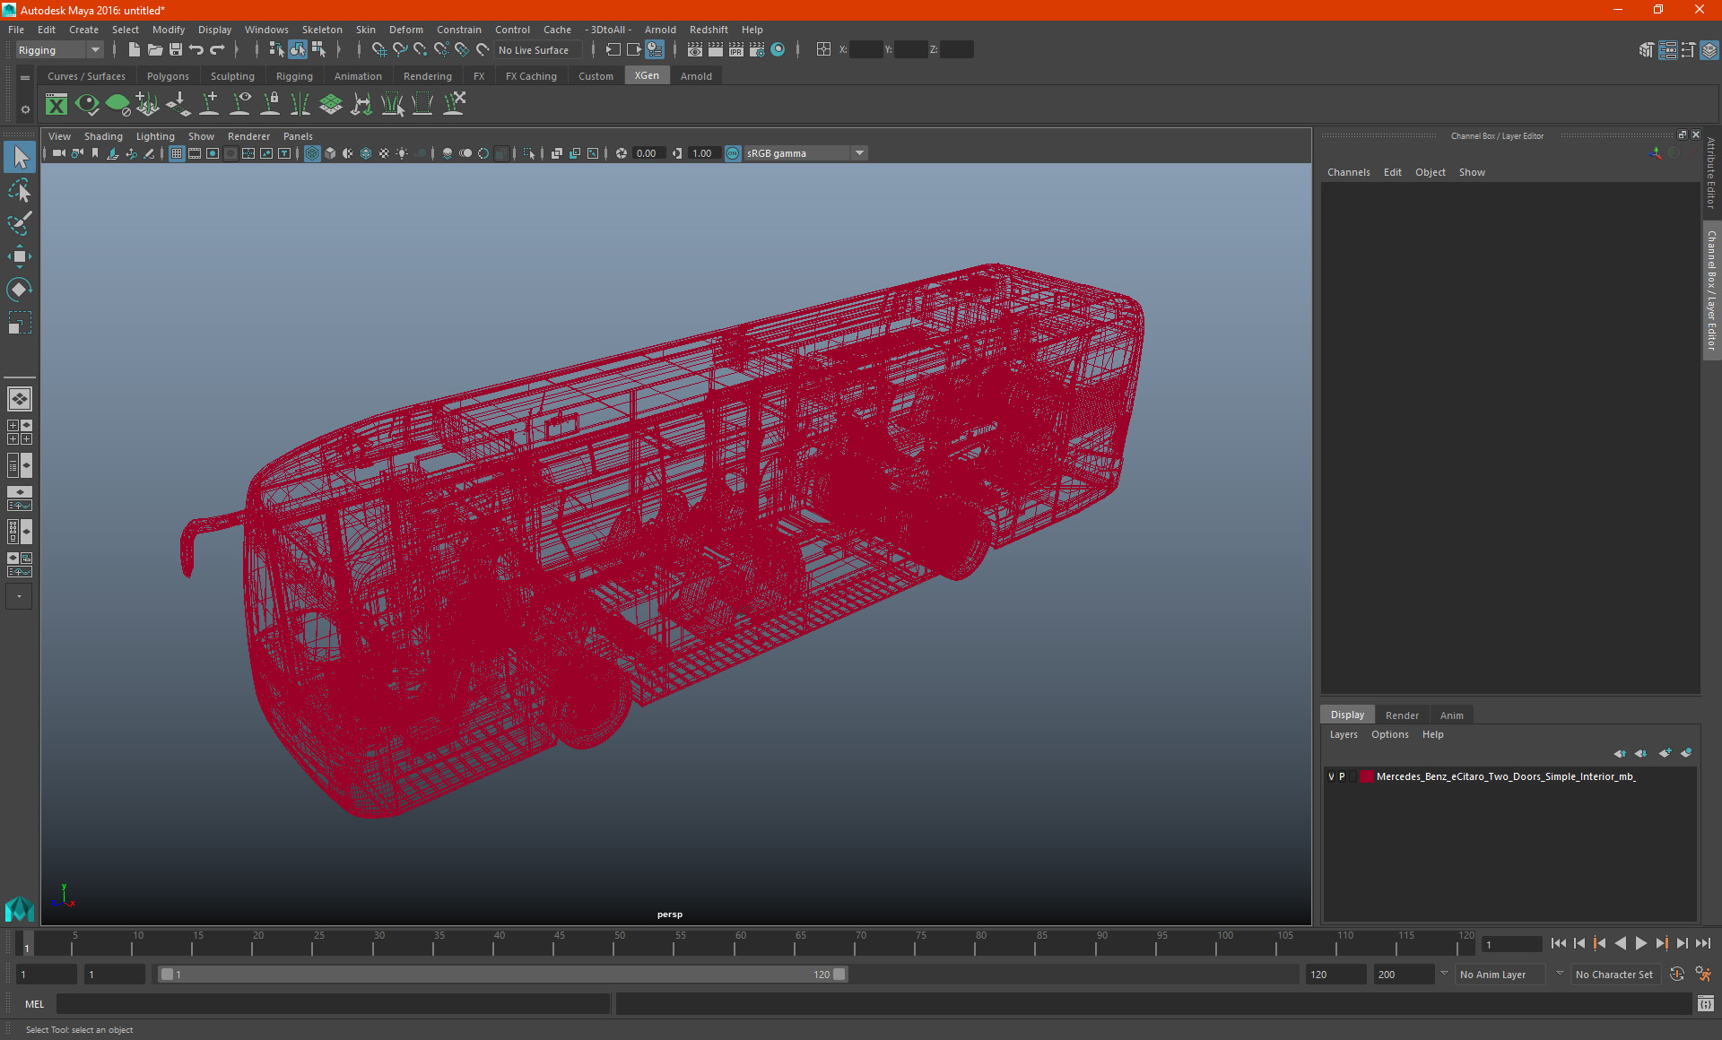Click the XGen window shelf icon

57,105
